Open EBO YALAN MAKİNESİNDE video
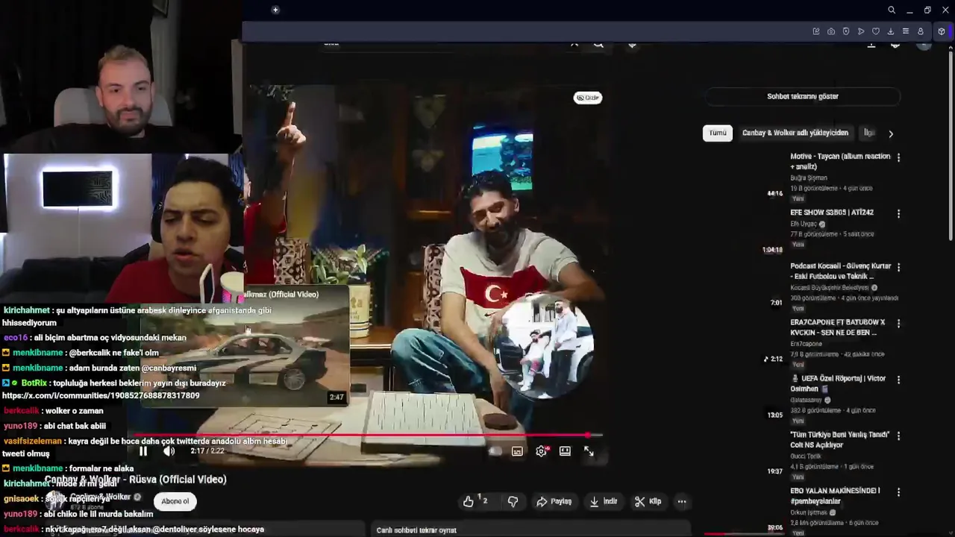The width and height of the screenshot is (955, 537). (835, 495)
